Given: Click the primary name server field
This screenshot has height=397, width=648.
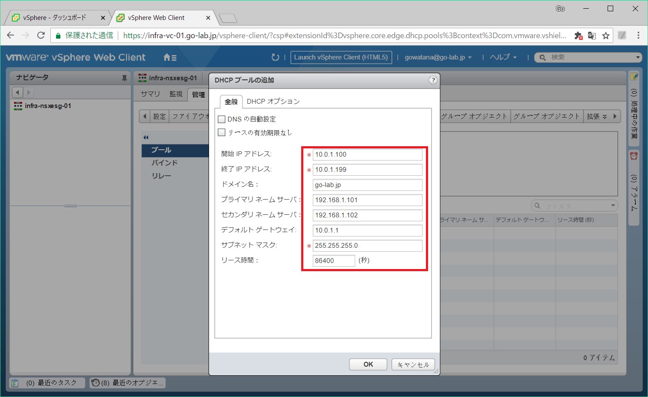Looking at the screenshot, I should click(368, 200).
